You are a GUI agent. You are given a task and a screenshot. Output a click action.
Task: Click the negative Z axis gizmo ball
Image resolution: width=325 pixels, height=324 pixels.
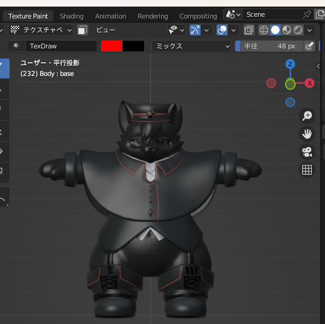290,102
